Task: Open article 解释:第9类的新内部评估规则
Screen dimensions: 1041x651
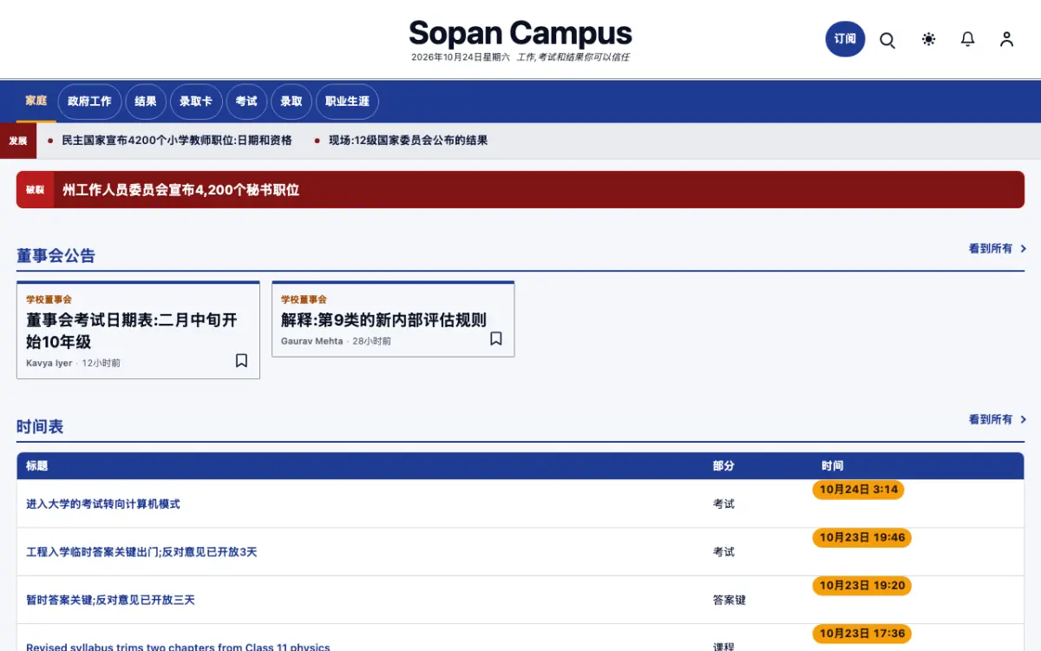Action: coord(383,320)
